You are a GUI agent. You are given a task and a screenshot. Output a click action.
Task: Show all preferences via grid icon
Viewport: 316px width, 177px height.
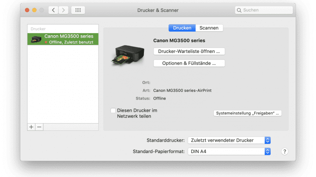tap(78, 10)
